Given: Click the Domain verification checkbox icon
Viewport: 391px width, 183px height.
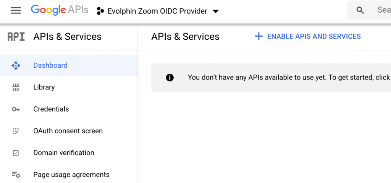Looking at the screenshot, I should coord(16,153).
